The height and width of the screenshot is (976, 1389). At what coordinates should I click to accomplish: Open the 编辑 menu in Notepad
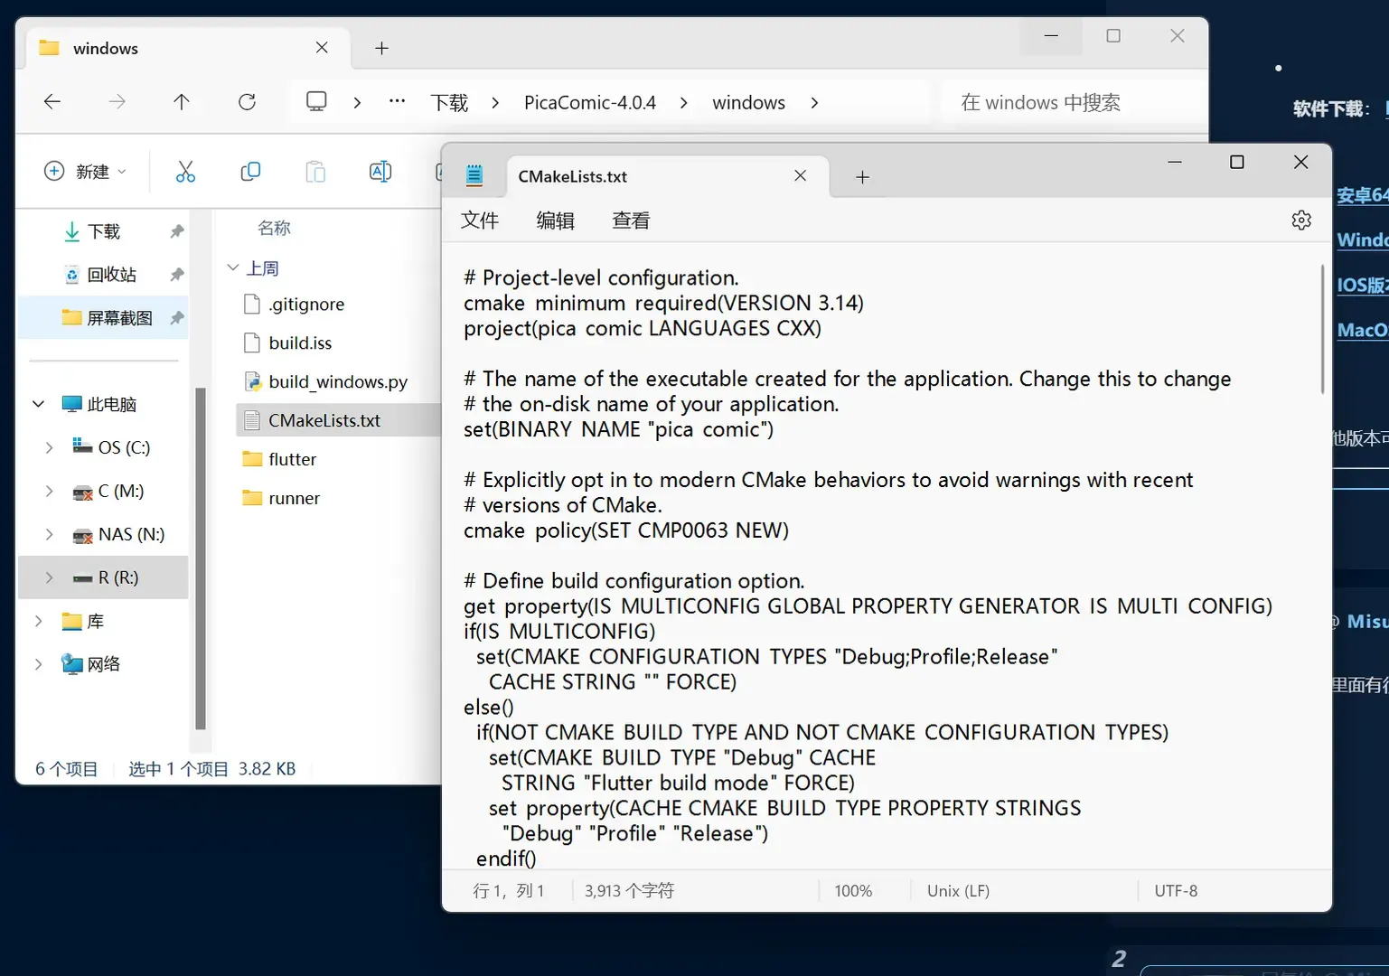(555, 221)
